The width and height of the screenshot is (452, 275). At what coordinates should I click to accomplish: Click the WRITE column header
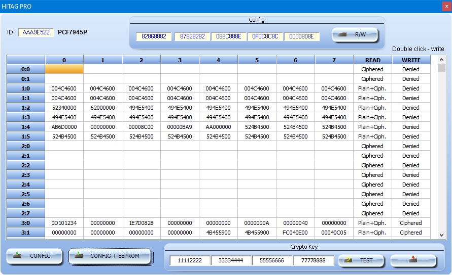coord(411,60)
